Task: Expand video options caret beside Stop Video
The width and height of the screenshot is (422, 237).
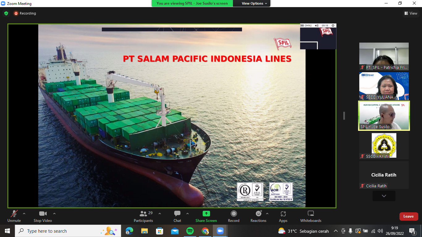Action: click(54, 214)
